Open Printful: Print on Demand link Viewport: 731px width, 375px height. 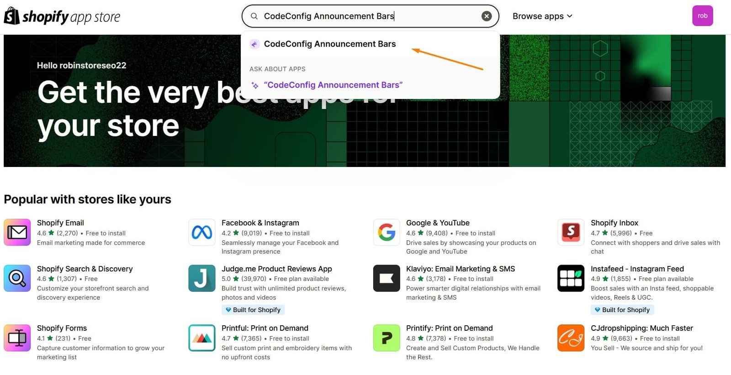pyautogui.click(x=265, y=328)
